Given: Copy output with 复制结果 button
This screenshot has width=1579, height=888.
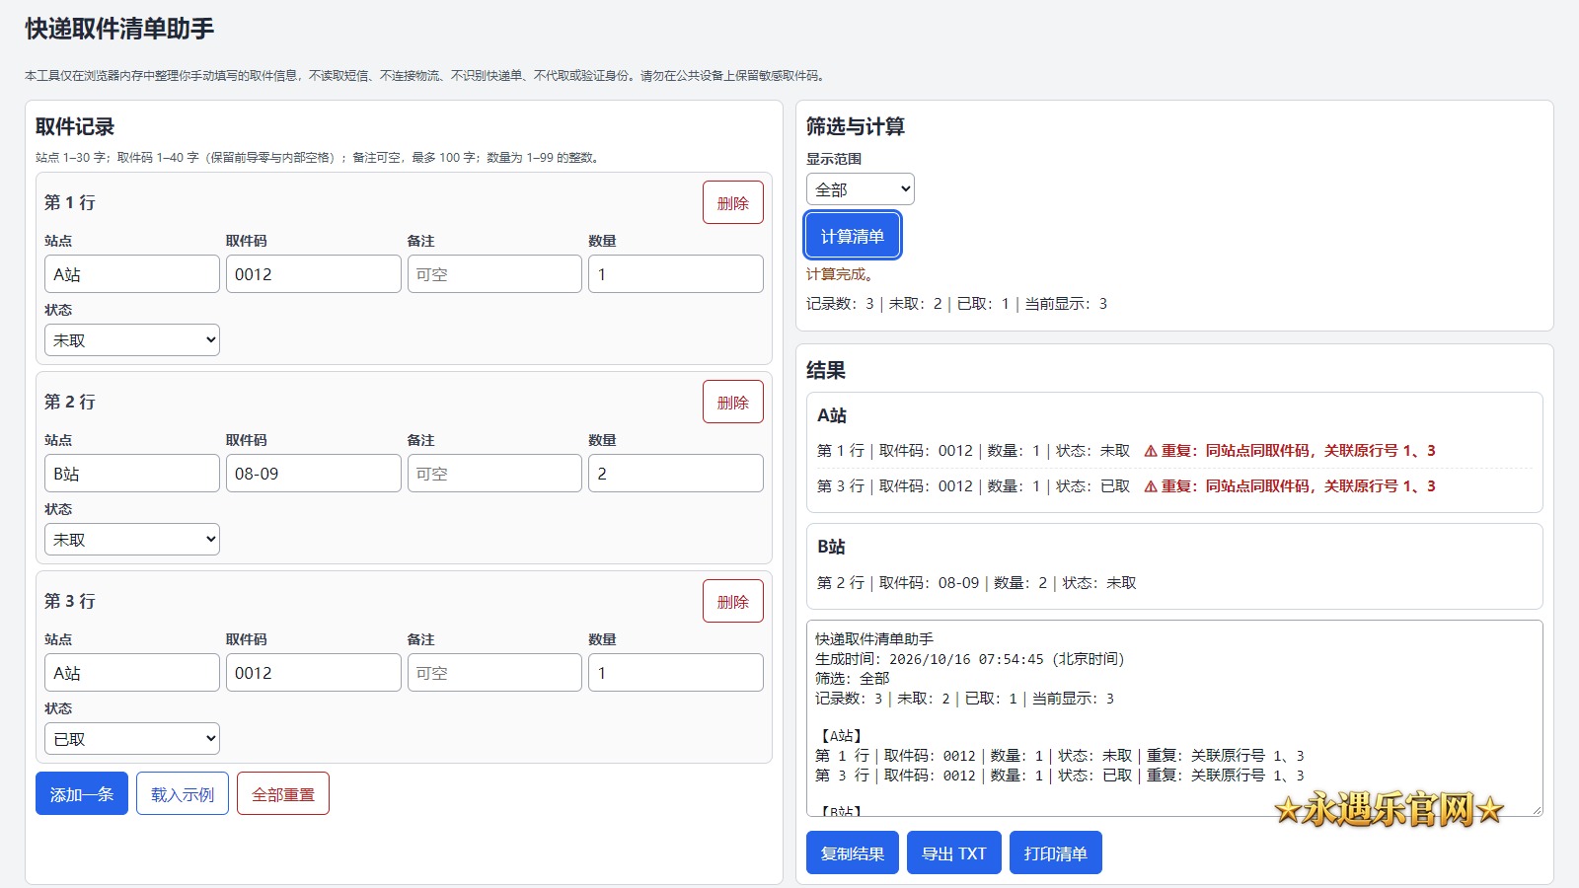Looking at the screenshot, I should [853, 853].
